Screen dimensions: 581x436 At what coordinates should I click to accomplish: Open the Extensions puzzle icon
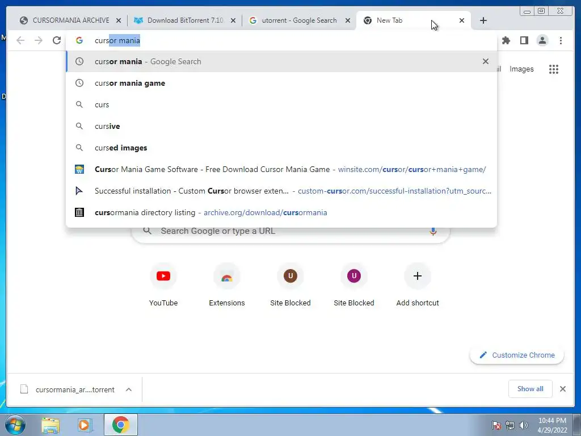coord(506,40)
